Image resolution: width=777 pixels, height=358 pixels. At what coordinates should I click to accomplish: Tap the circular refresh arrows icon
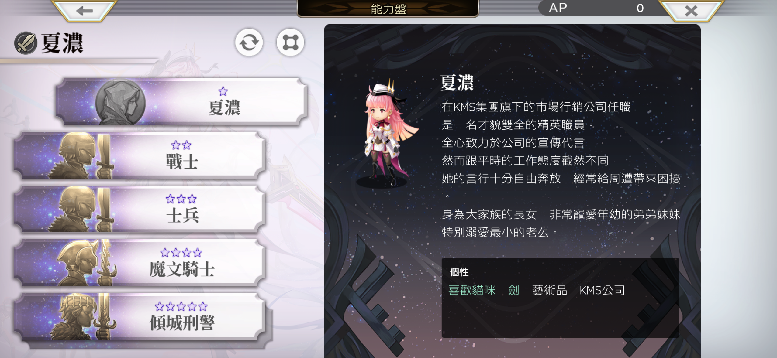tap(249, 43)
